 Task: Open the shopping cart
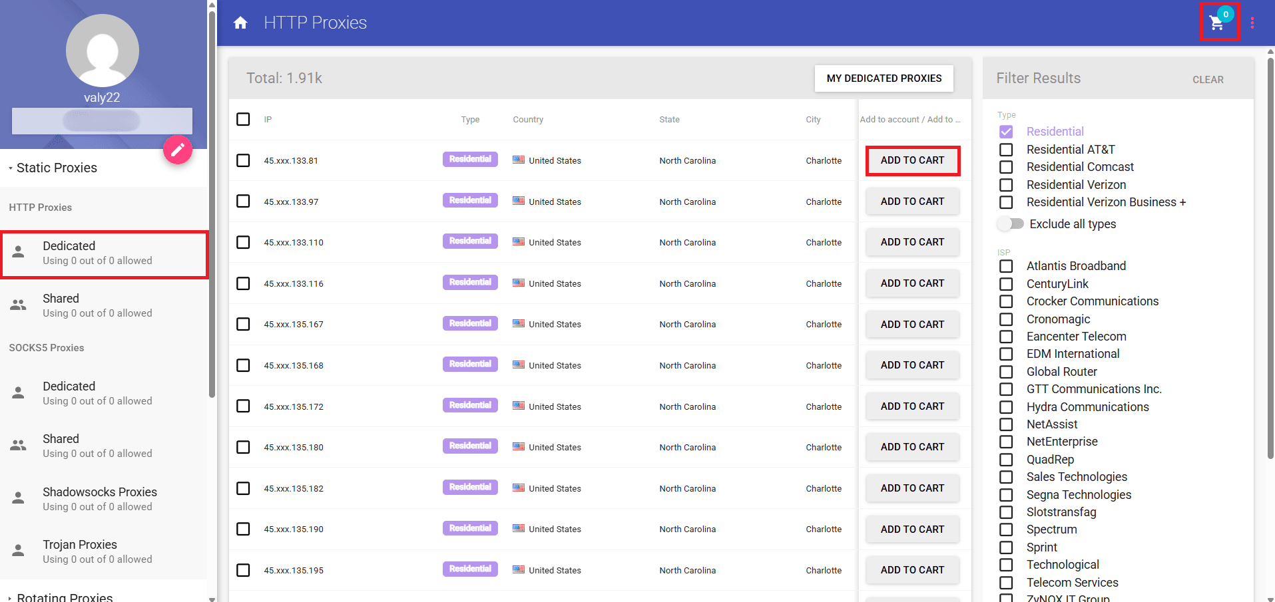(x=1216, y=22)
